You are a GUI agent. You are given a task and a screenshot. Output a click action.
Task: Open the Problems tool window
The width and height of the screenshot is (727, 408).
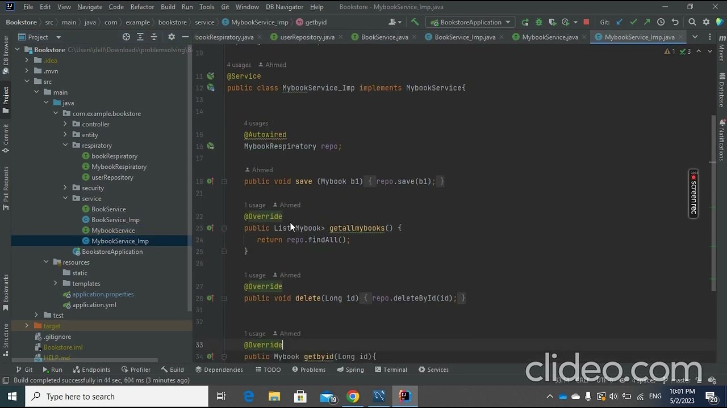308,369
